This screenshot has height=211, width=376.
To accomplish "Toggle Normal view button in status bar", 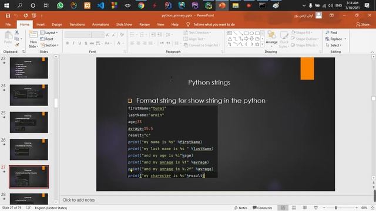I will coord(283,207).
